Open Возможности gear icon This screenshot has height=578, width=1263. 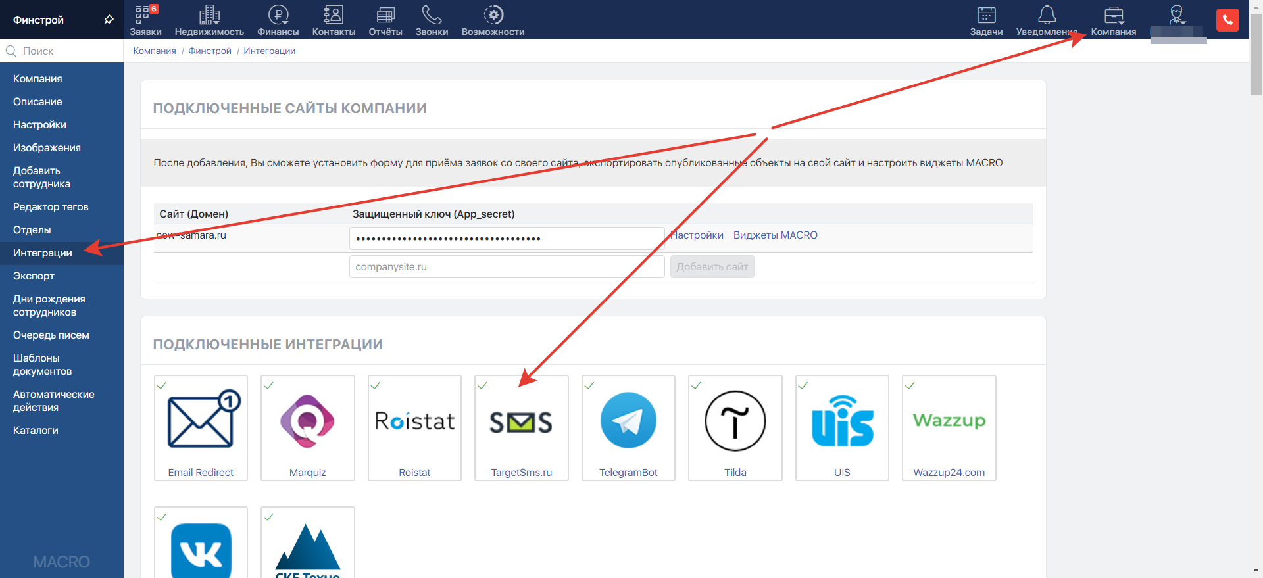point(493,14)
